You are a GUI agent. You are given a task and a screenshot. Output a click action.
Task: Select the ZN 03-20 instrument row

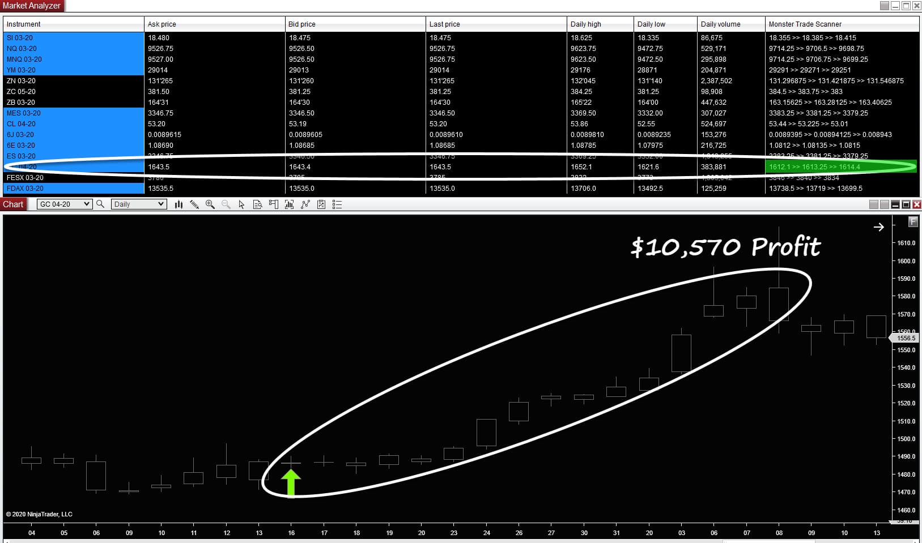click(x=74, y=81)
